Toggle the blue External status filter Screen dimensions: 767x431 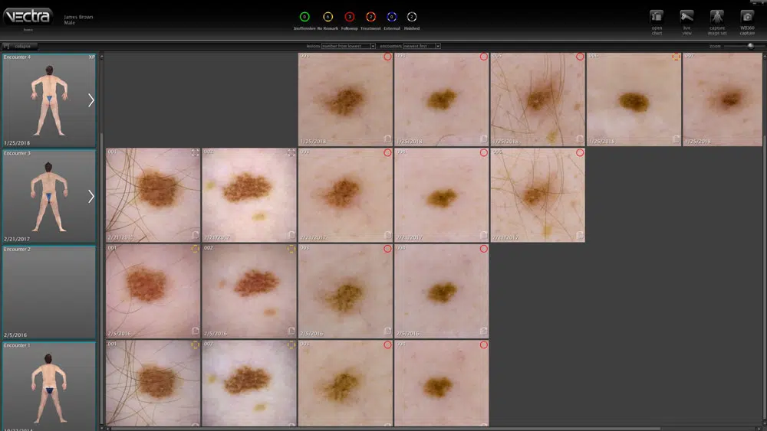[x=391, y=16]
